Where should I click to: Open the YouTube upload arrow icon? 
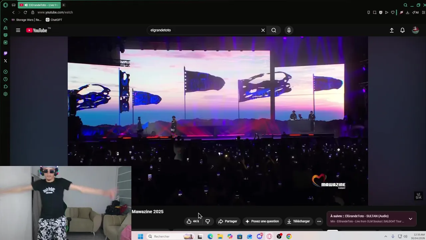pyautogui.click(x=392, y=30)
